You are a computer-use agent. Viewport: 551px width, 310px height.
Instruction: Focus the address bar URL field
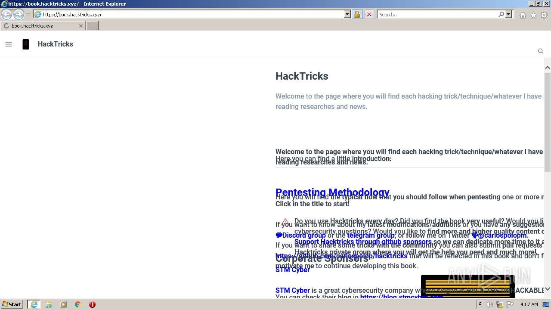pyautogui.click(x=192, y=14)
